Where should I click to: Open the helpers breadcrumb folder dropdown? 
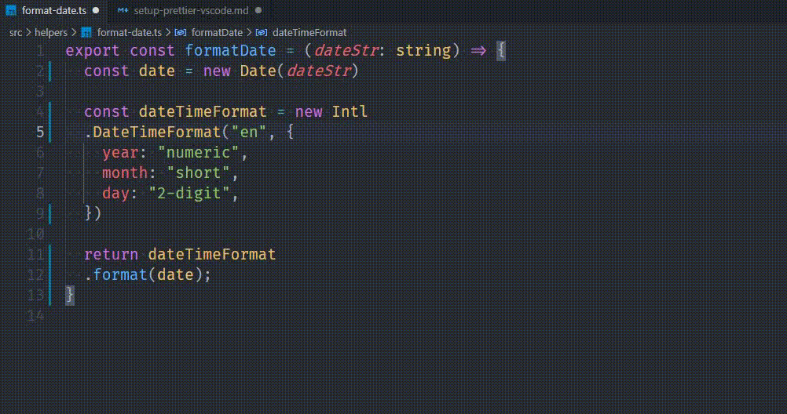tap(51, 33)
